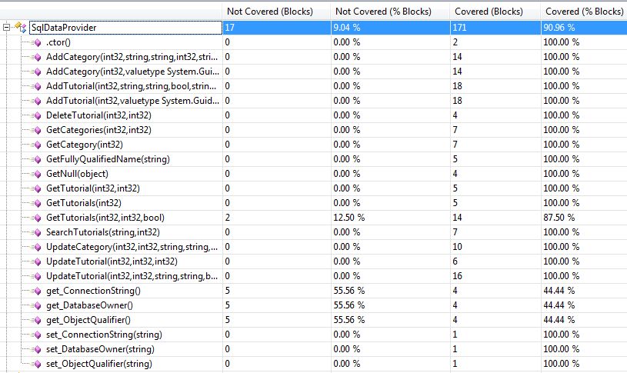The width and height of the screenshot is (627, 373).
Task: Select AddTutorial(int32,valuetype System.Guid) method
Action: pos(132,101)
